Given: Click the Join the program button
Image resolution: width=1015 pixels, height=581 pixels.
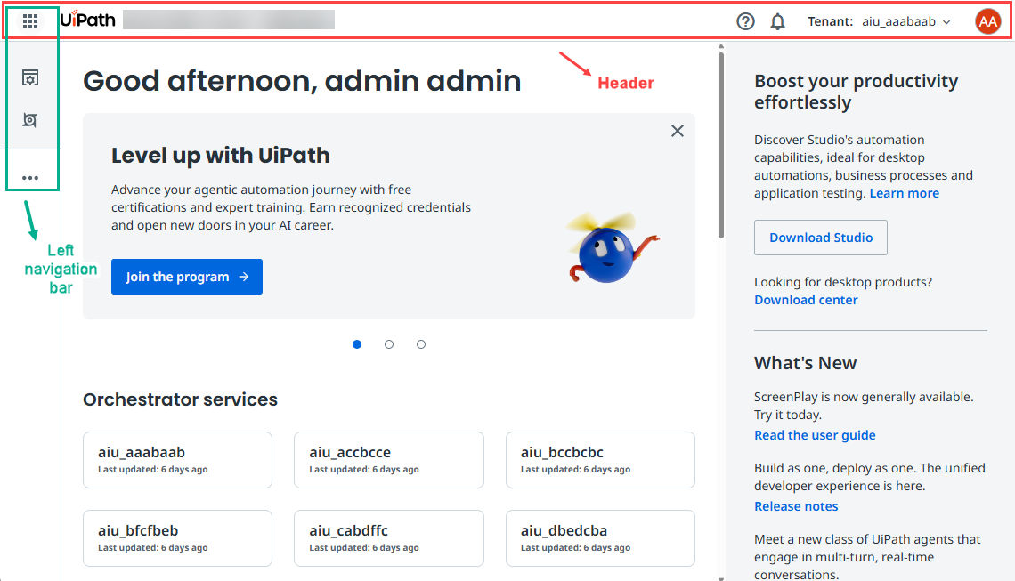Looking at the screenshot, I should [x=187, y=277].
